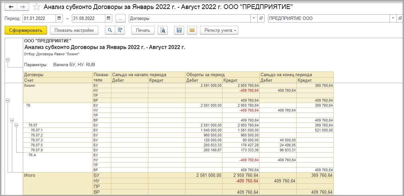The height and width of the screenshot is (196, 404).
Task: Collapse the Лизинг group in left margin
Action: pyautogui.click(x=8, y=100)
